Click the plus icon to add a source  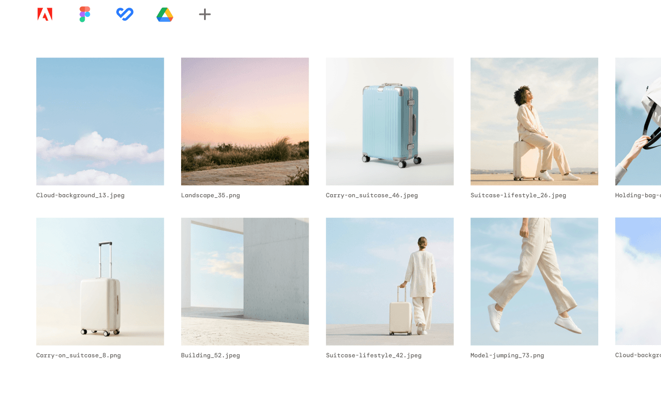[204, 14]
